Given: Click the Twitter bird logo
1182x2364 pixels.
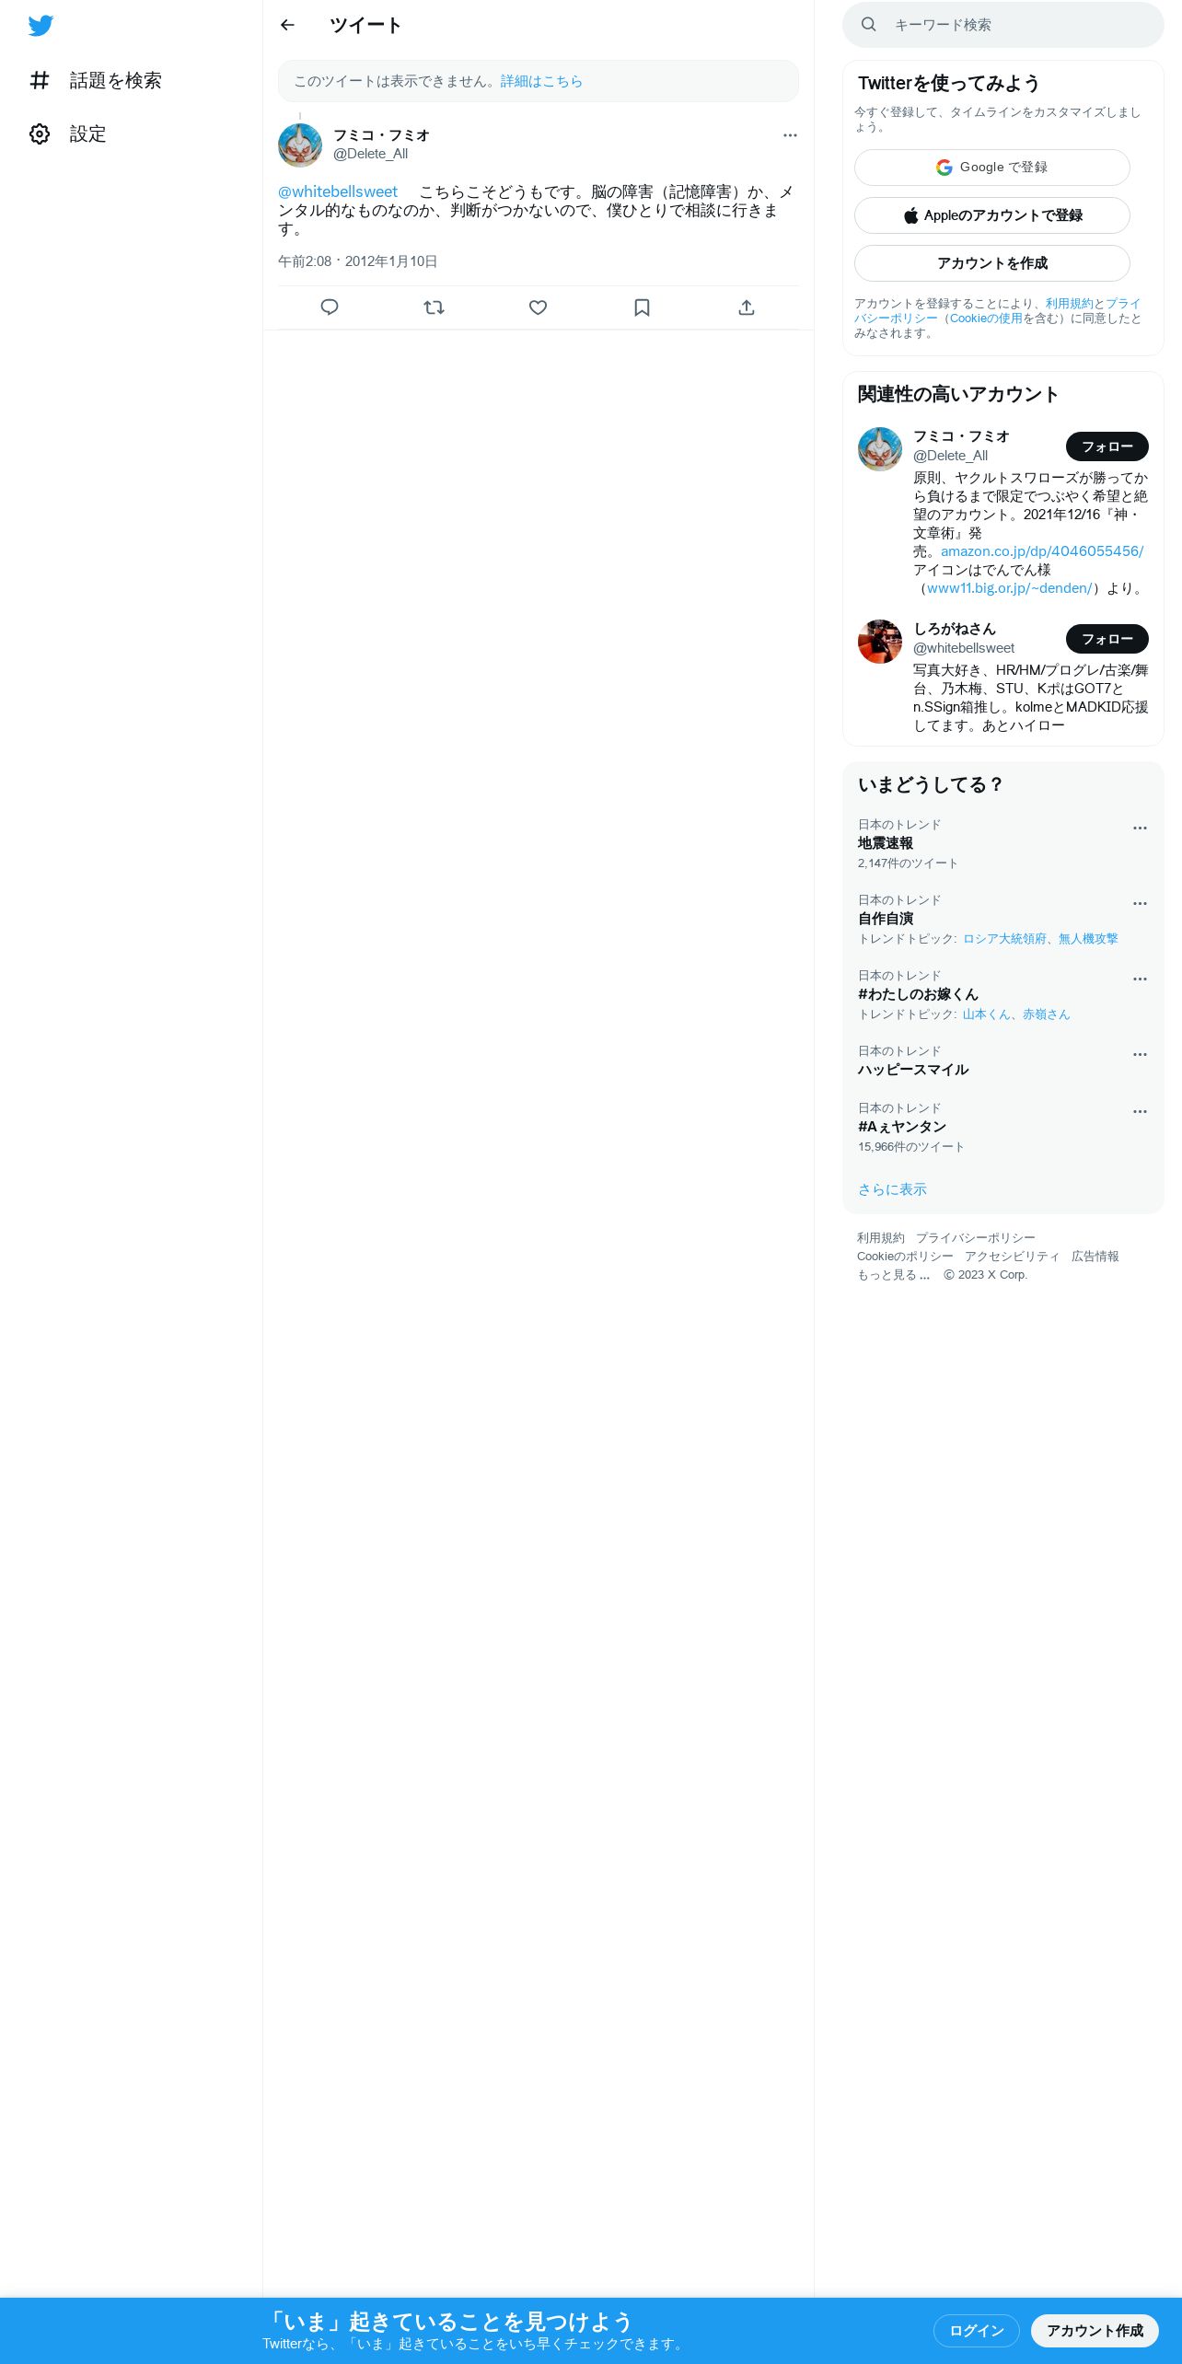Looking at the screenshot, I should click(41, 26).
